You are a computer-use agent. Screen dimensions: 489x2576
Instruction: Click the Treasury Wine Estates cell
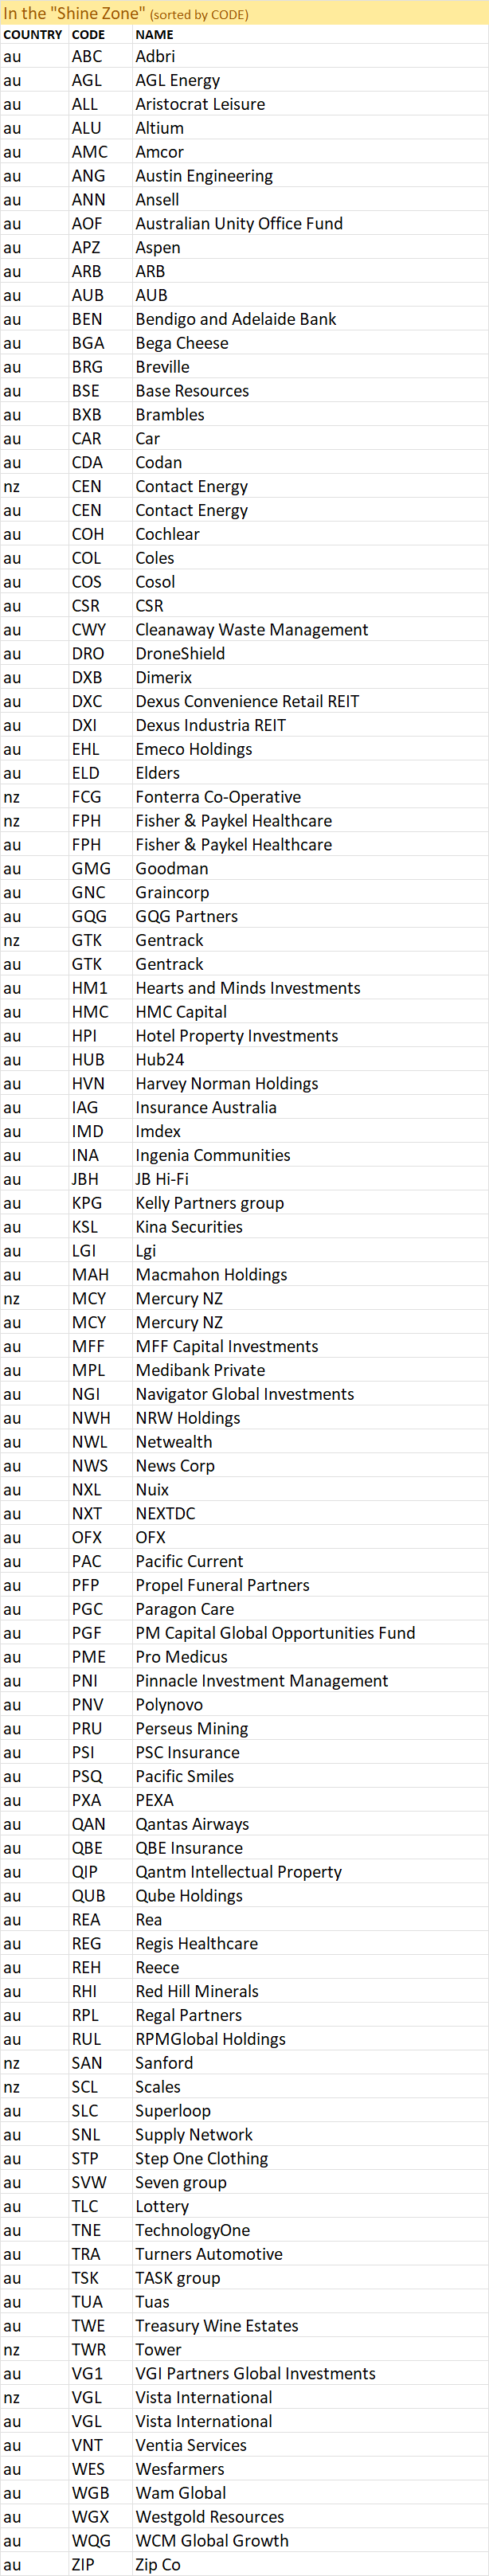pyautogui.click(x=310, y=2326)
